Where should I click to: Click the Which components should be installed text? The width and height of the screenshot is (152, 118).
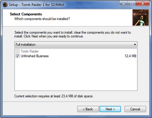click(42, 19)
